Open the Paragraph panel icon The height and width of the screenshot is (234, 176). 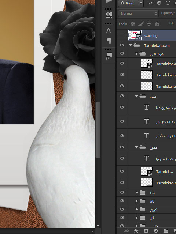click(109, 41)
